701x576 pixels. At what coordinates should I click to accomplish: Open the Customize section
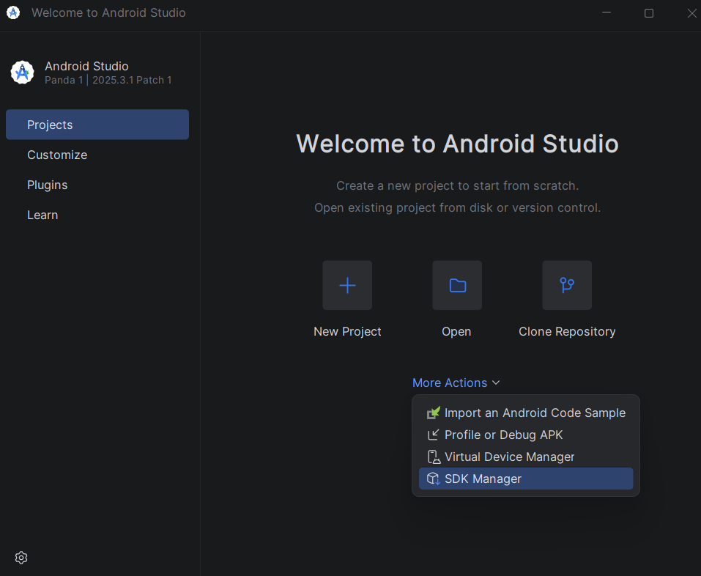pos(57,155)
